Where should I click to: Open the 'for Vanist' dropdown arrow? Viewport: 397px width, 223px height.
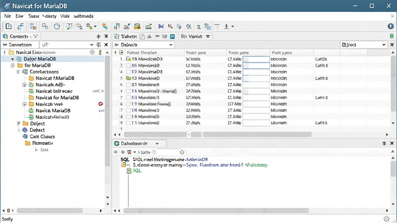tap(208, 36)
